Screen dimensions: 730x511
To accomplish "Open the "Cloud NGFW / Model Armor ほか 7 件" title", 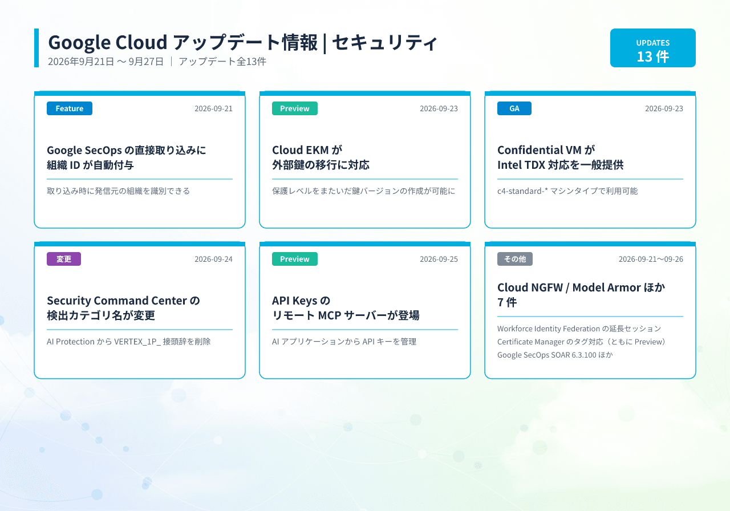I will coord(581,294).
